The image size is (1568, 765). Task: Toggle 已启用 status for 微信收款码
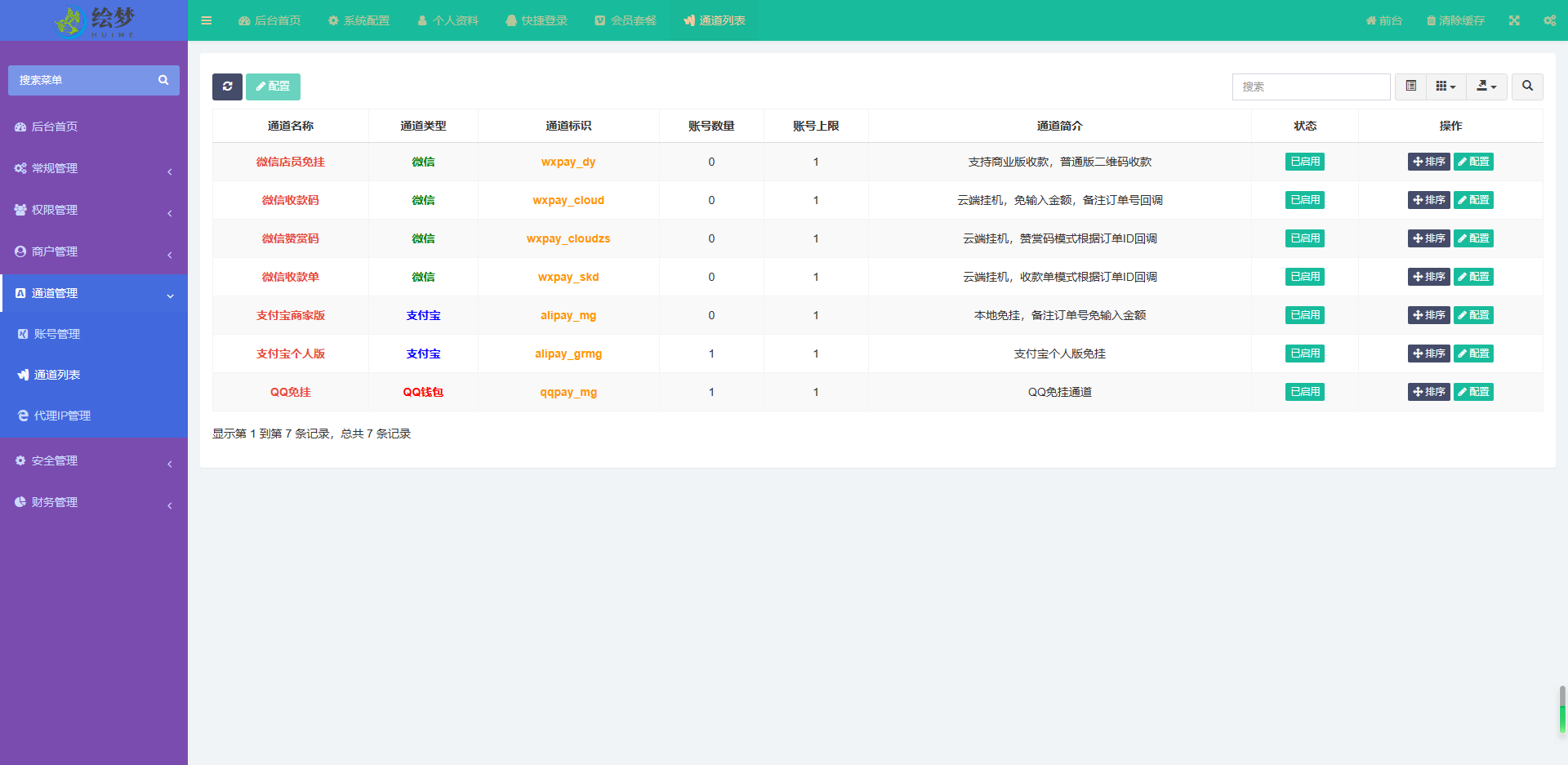coord(1305,200)
